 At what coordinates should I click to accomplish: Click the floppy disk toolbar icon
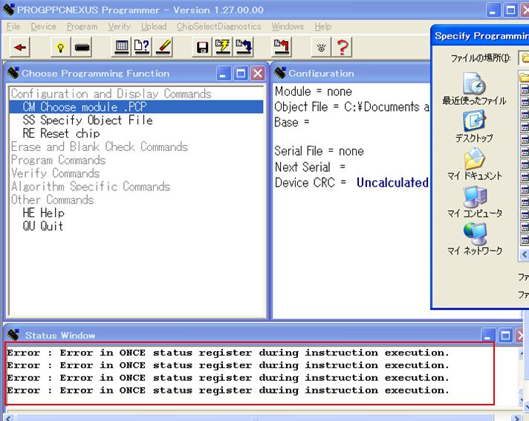pos(202,47)
